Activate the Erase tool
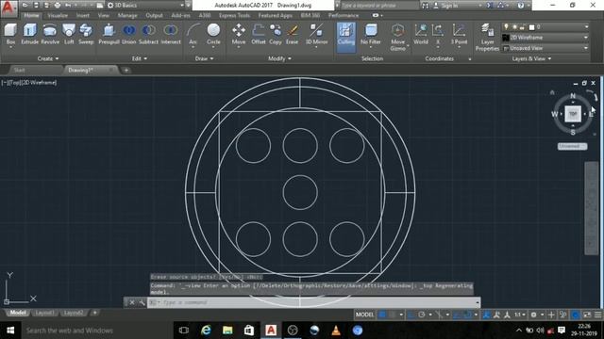604x339 pixels. click(x=292, y=34)
